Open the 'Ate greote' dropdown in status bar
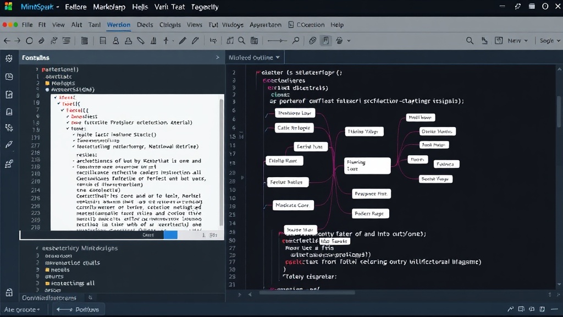 pos(22,309)
